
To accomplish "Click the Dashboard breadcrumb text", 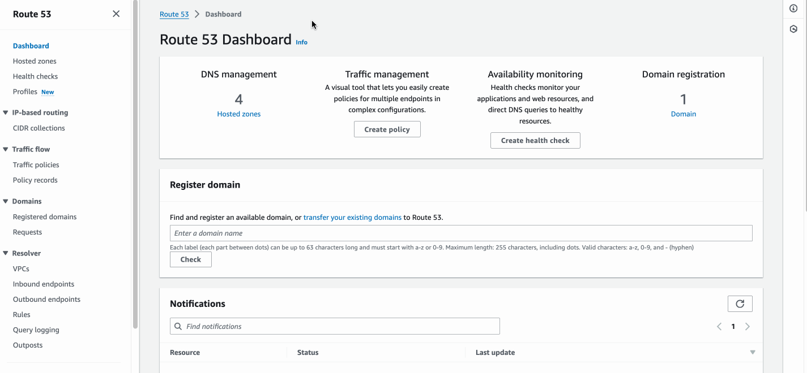I will pyautogui.click(x=223, y=14).
